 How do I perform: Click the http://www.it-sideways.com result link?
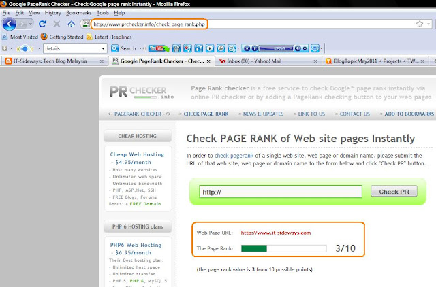(x=276, y=233)
